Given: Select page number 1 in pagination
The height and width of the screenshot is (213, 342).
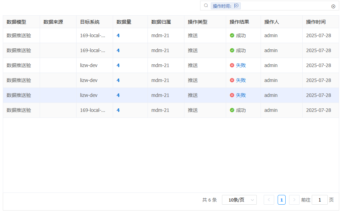Looking at the screenshot, I should coord(281,200).
